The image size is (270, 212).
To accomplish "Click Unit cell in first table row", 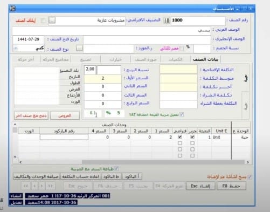I will pyautogui.click(x=221, y=137).
